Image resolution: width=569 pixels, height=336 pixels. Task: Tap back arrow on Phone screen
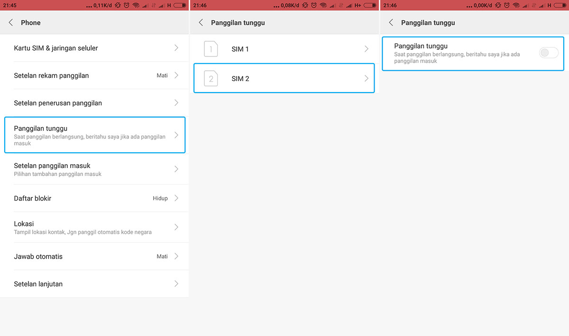click(x=11, y=23)
